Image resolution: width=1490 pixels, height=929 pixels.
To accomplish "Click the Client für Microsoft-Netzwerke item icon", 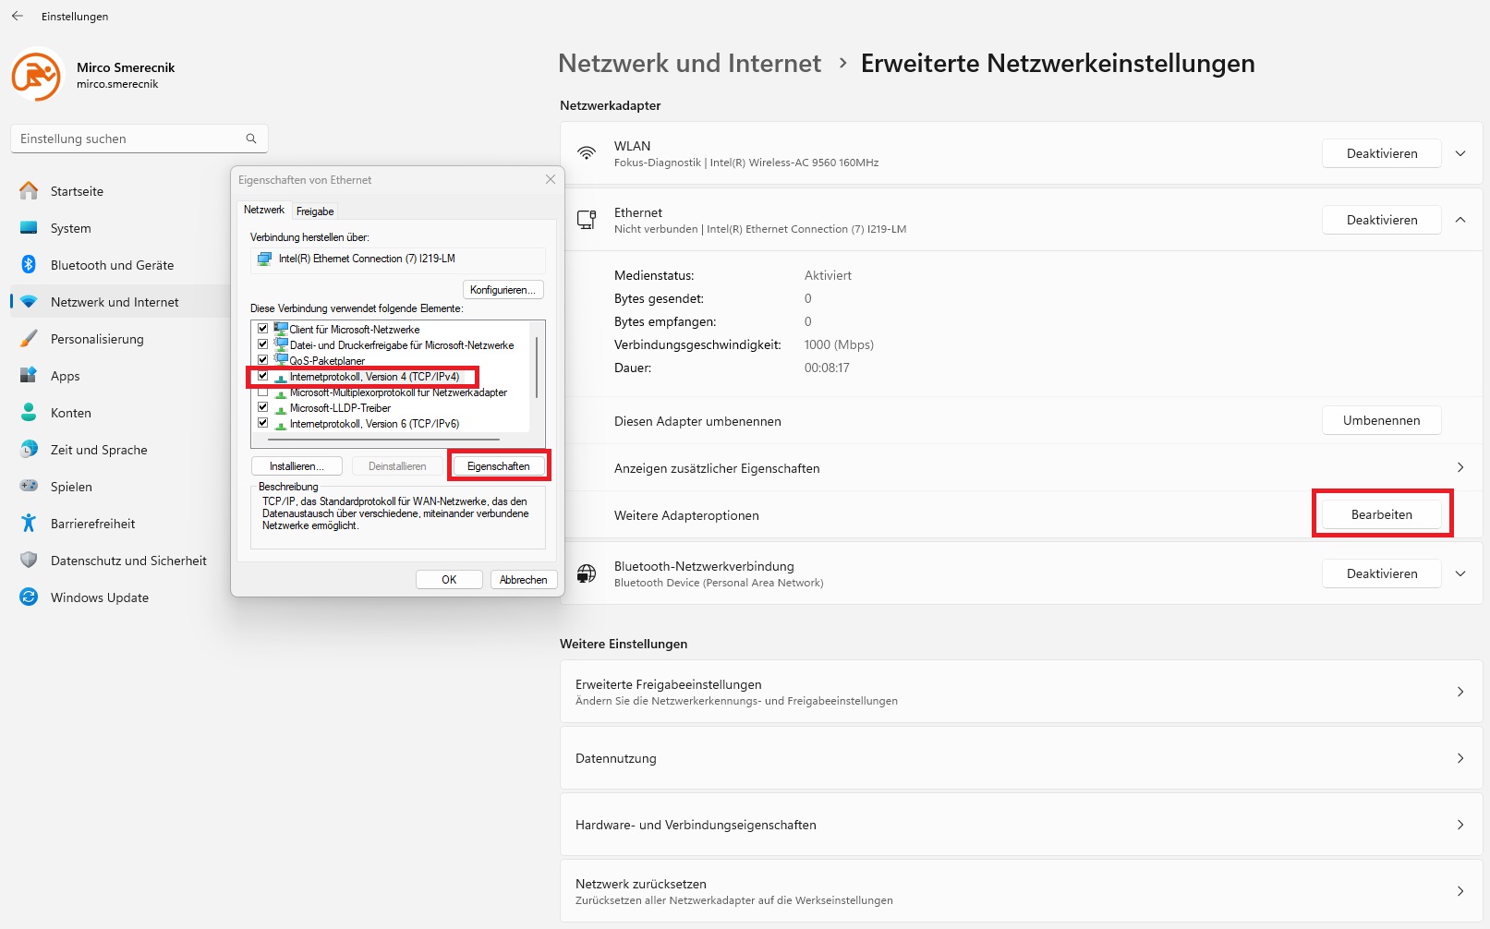I will tap(281, 329).
